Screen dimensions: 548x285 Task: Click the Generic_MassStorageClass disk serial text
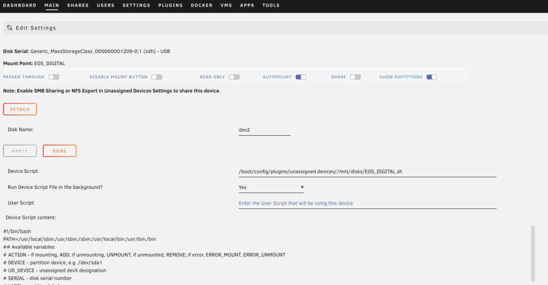click(x=100, y=51)
